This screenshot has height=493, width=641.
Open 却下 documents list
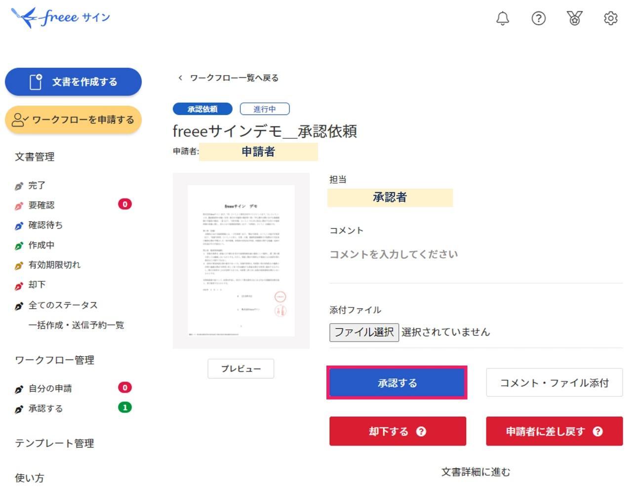click(x=37, y=285)
